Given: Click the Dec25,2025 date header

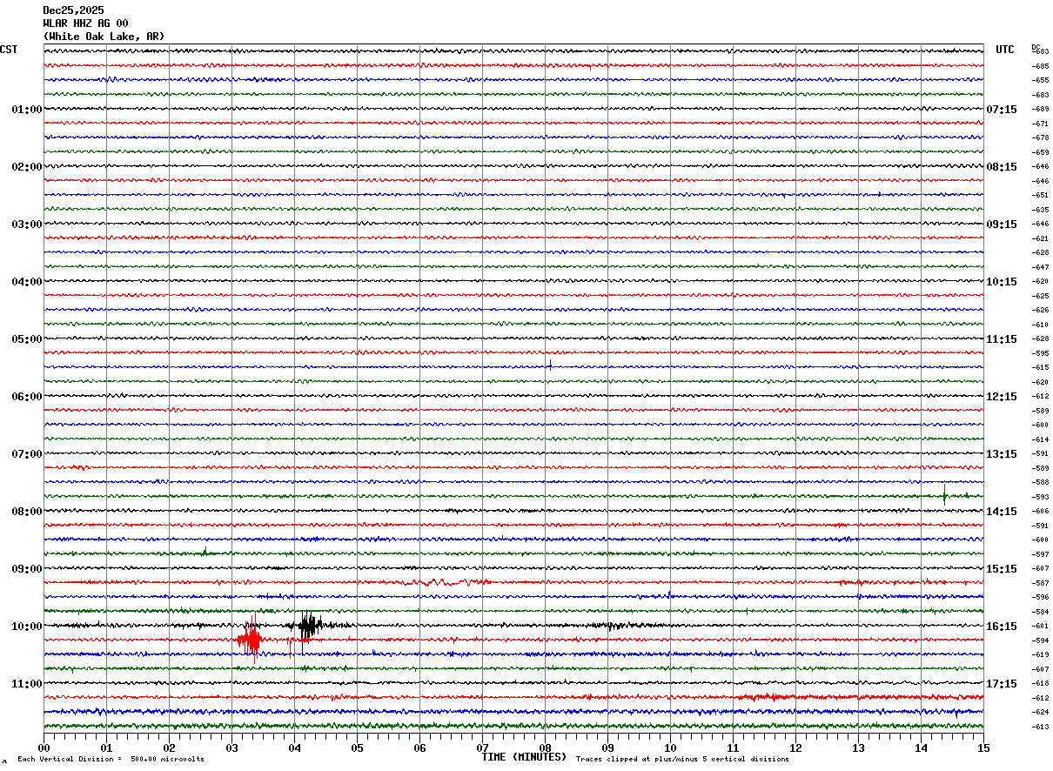Looking at the screenshot, I should 73,10.
